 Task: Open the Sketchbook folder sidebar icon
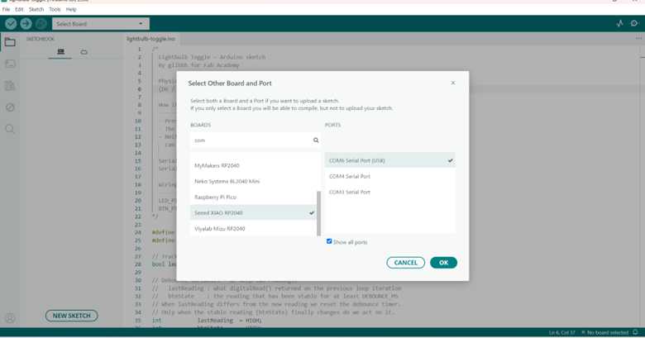[x=10, y=42]
